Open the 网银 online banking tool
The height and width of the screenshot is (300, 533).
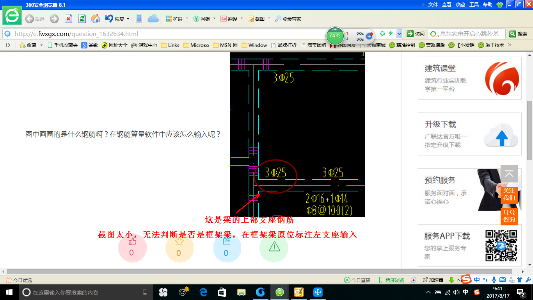tap(202, 19)
